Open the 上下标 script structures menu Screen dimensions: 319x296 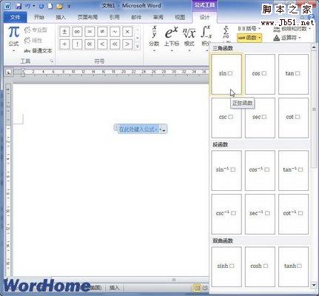pos(172,39)
